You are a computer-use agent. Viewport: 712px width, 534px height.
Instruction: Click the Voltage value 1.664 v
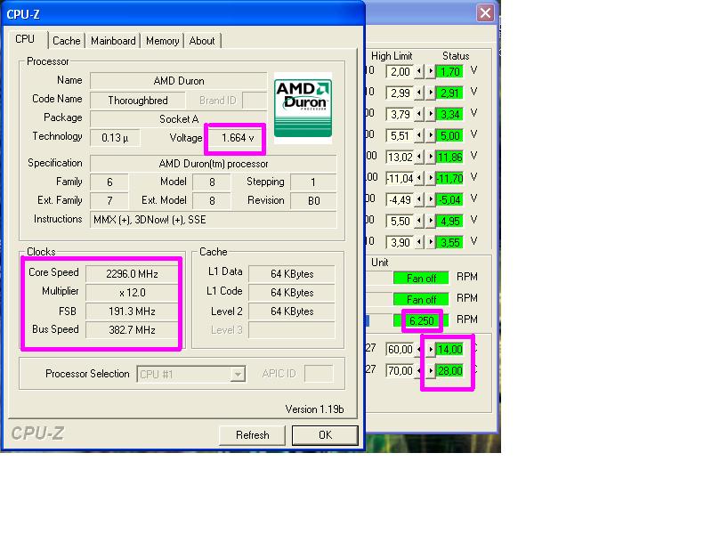coord(237,138)
